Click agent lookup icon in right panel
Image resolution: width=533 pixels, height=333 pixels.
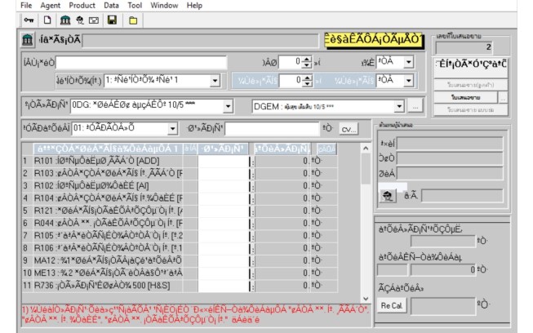click(x=387, y=195)
